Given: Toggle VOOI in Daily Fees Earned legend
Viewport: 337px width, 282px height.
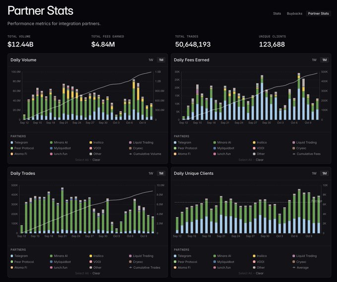Looking at the screenshot, I should 258,148.
